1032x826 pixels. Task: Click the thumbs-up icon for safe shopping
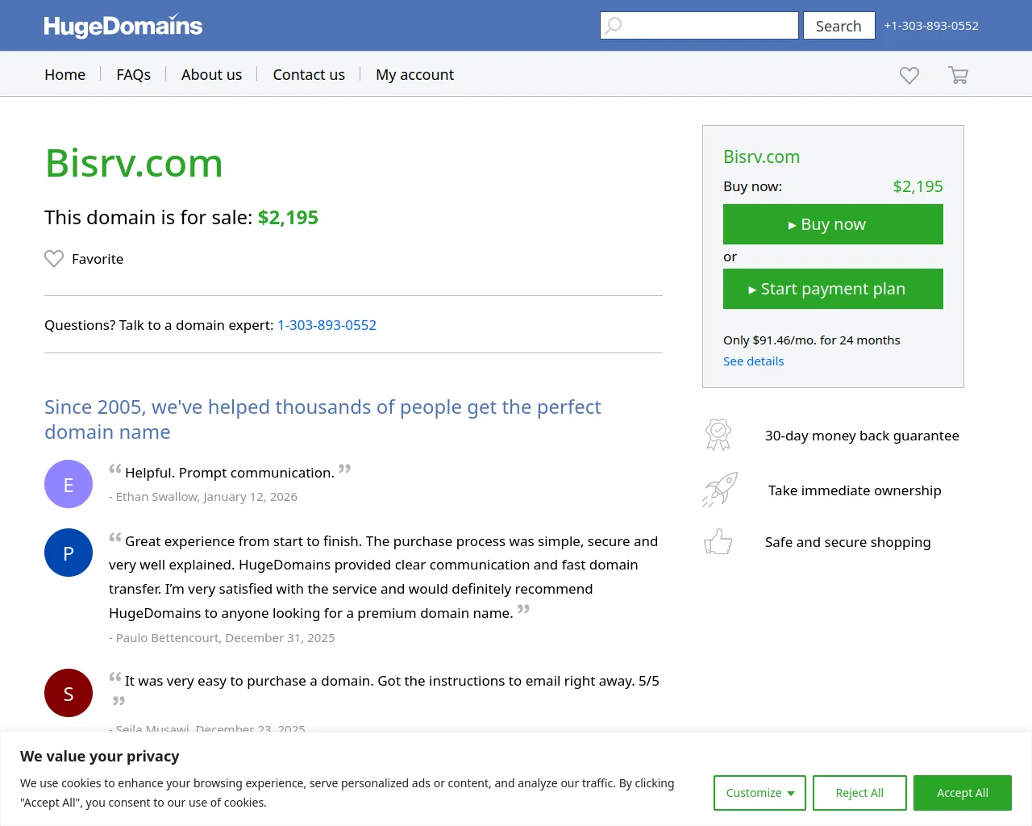click(718, 541)
